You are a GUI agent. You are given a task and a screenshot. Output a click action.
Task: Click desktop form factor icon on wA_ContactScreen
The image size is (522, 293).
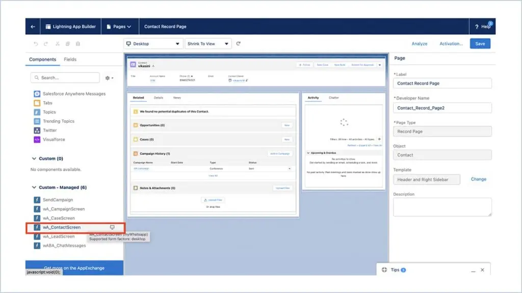[x=112, y=227]
